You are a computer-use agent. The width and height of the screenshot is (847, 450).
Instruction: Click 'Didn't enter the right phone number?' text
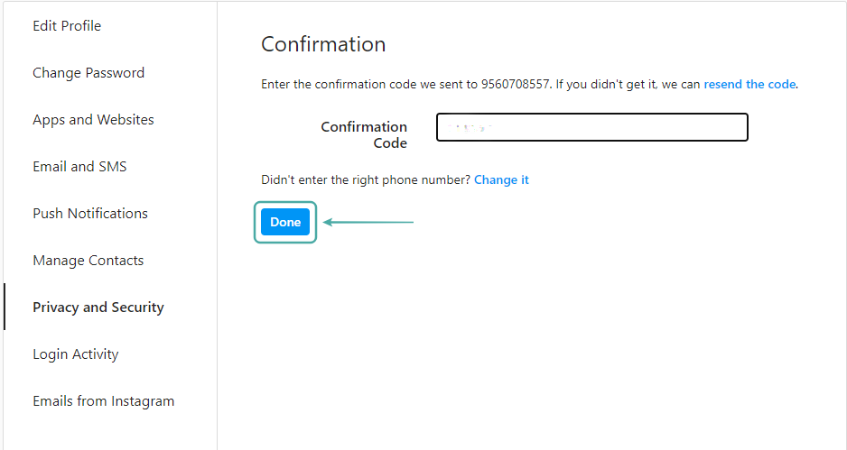[x=365, y=180]
